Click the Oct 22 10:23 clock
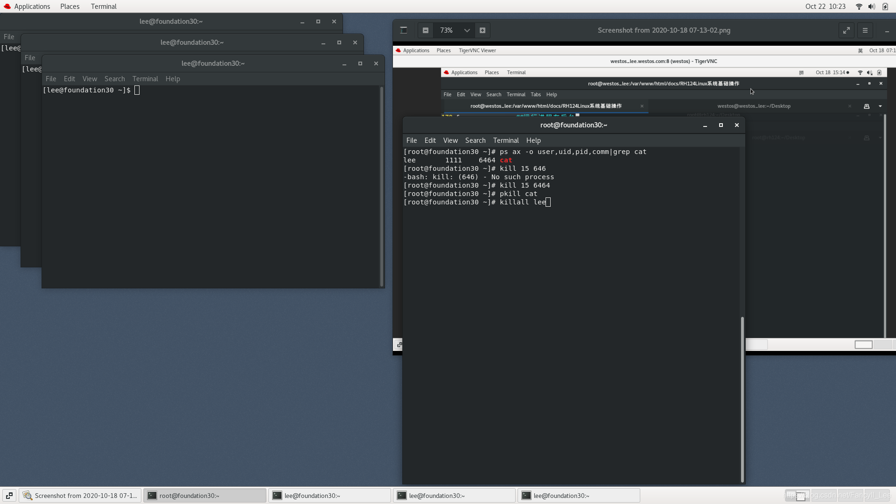Screen dimensions: 896x504 point(825,7)
